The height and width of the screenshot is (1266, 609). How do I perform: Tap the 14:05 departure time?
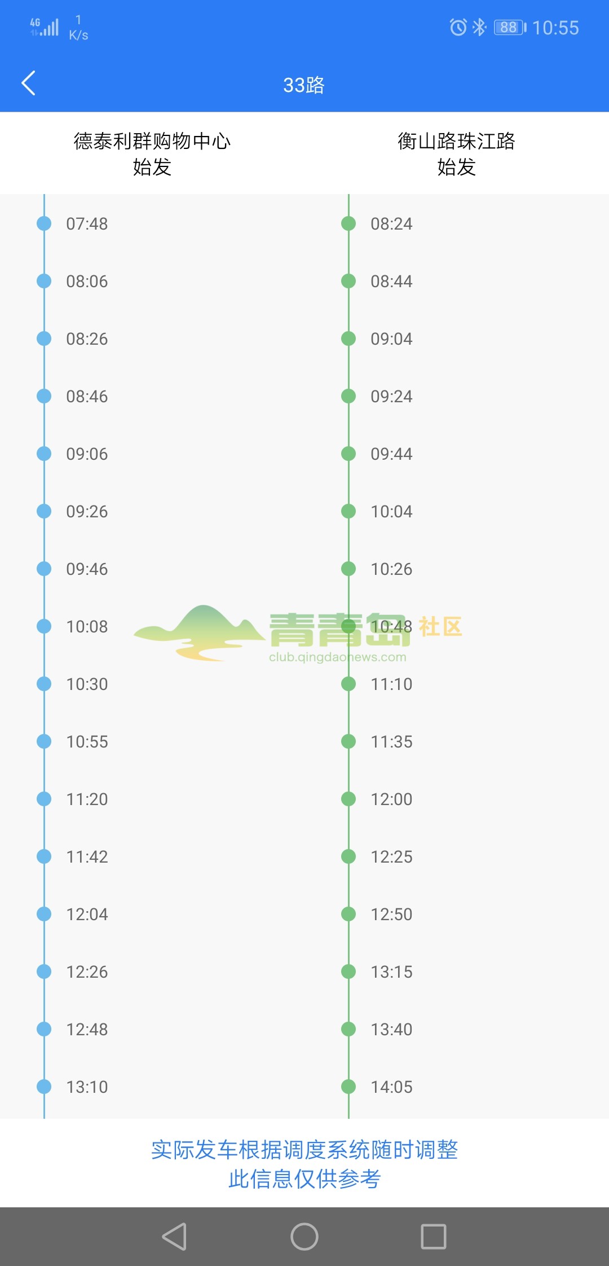point(391,1087)
